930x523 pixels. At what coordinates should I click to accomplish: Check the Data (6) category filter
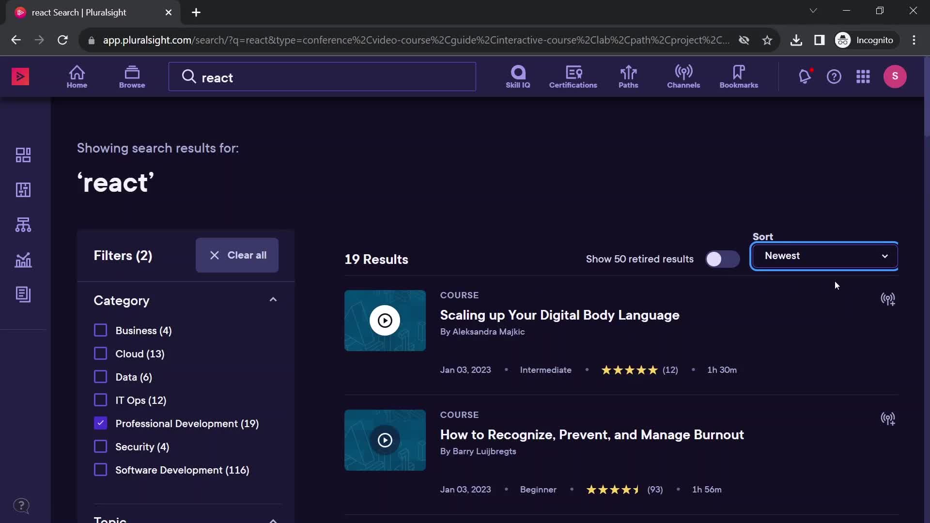pyautogui.click(x=100, y=377)
